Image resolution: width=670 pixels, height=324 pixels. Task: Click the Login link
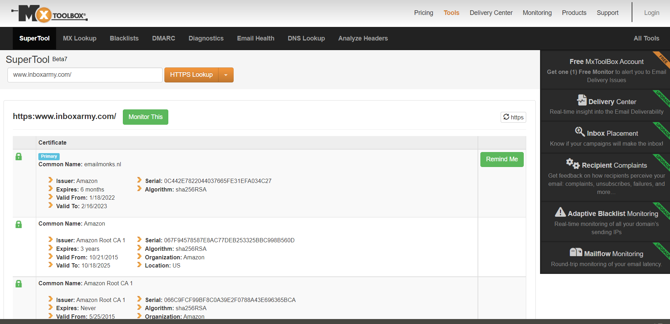click(652, 12)
